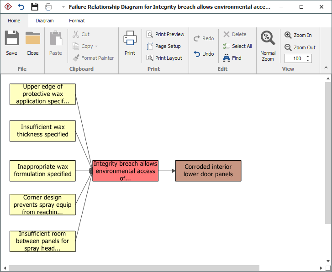Screen dimensions: 332x272
Task: Click Select All button
Action: (237, 46)
